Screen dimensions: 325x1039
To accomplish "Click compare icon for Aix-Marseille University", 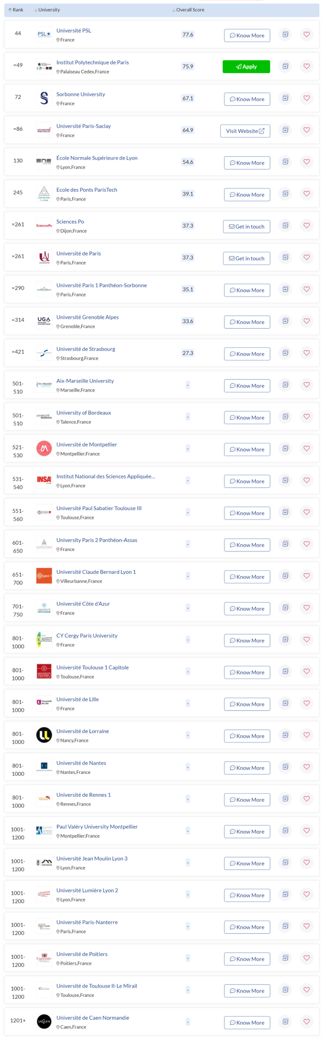I will [285, 384].
